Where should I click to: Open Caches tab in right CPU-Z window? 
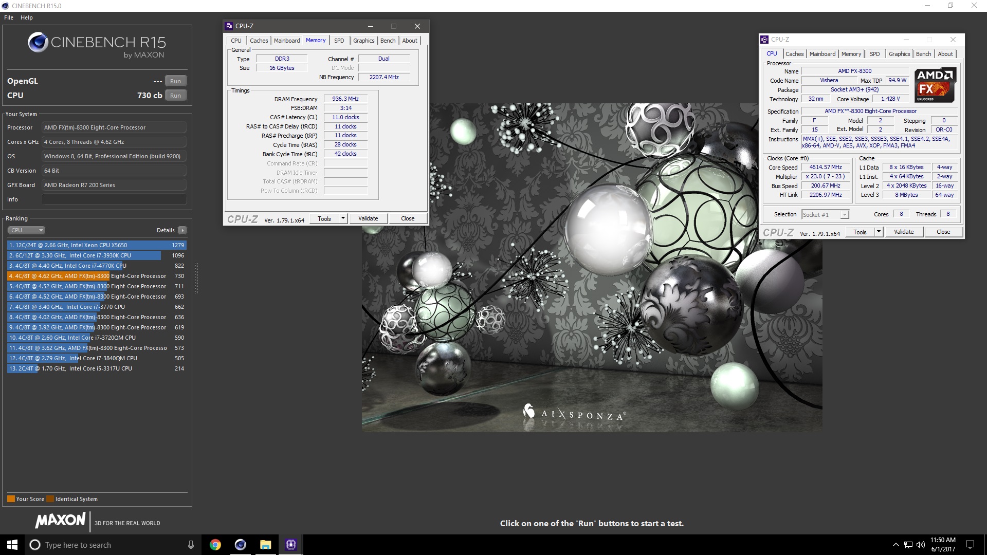(795, 54)
